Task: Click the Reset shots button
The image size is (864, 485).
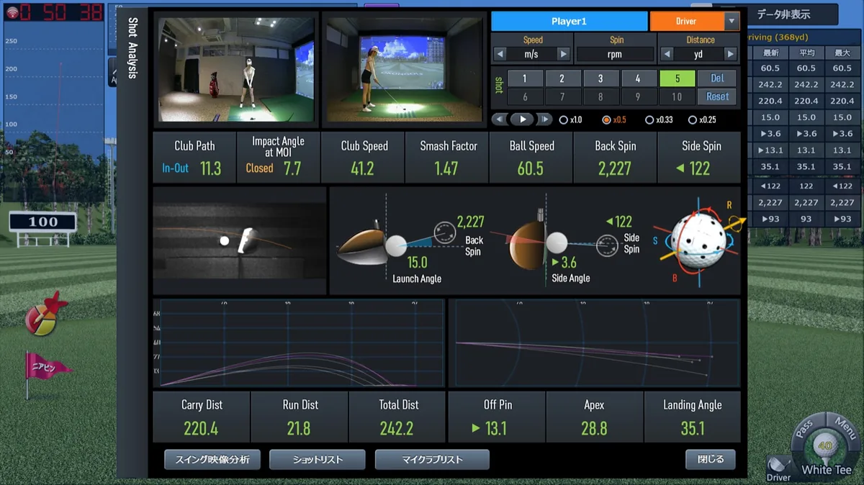Action: tap(717, 96)
